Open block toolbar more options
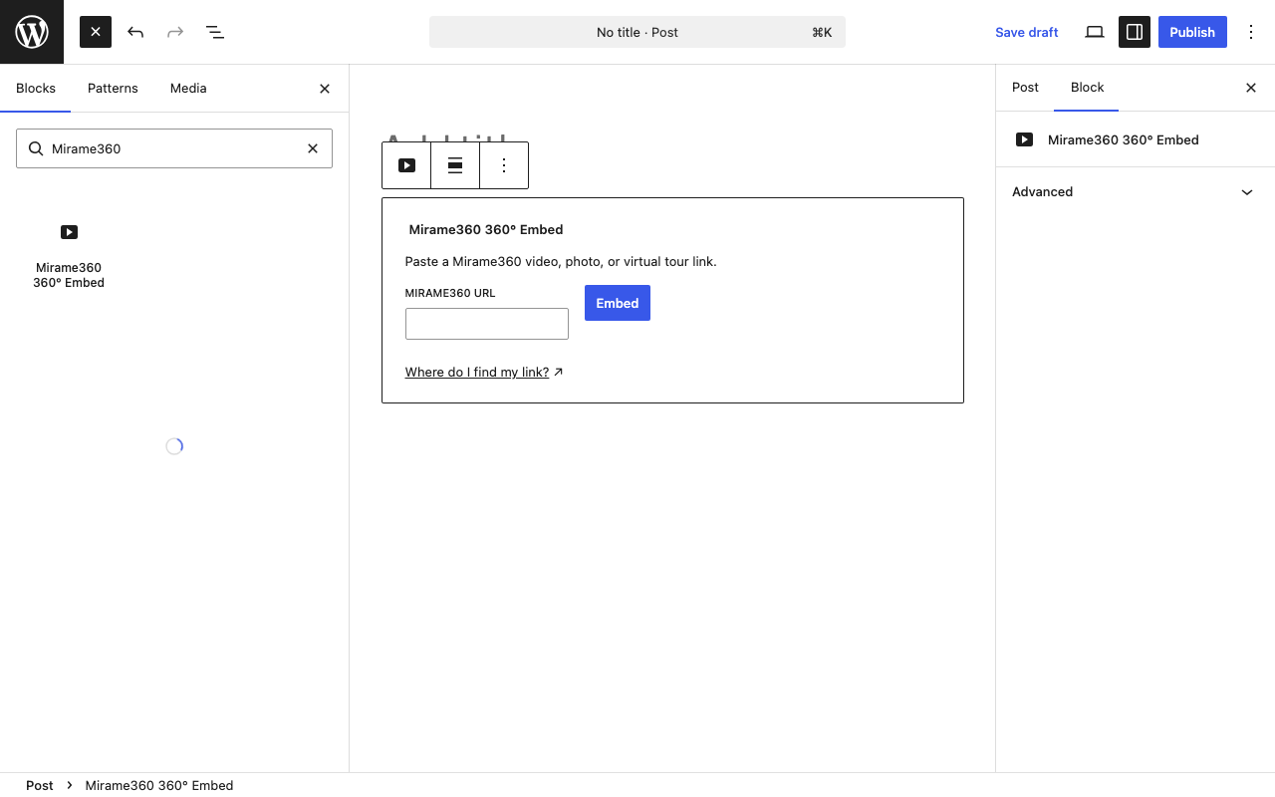 [504, 165]
